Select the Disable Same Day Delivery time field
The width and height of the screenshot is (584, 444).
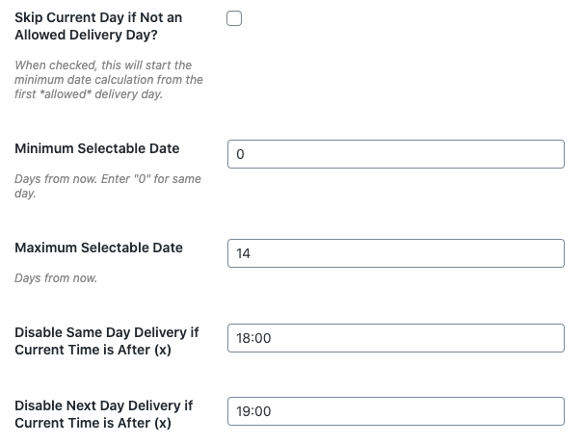pyautogui.click(x=396, y=338)
